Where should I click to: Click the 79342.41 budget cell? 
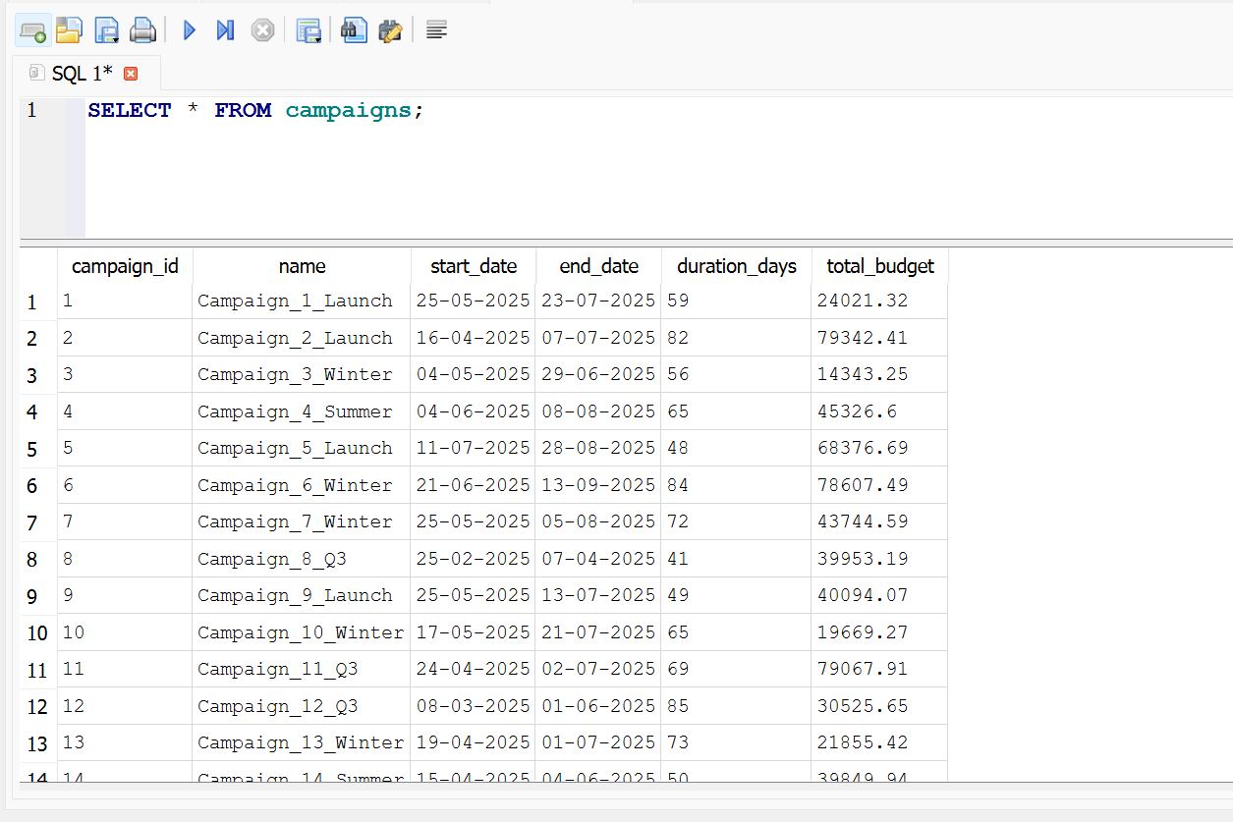(878, 338)
